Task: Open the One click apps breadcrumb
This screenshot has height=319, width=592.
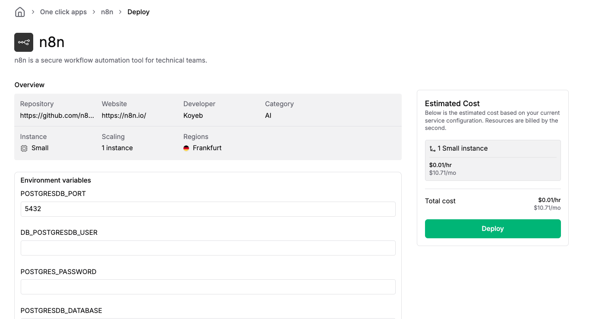Action: pyautogui.click(x=63, y=12)
